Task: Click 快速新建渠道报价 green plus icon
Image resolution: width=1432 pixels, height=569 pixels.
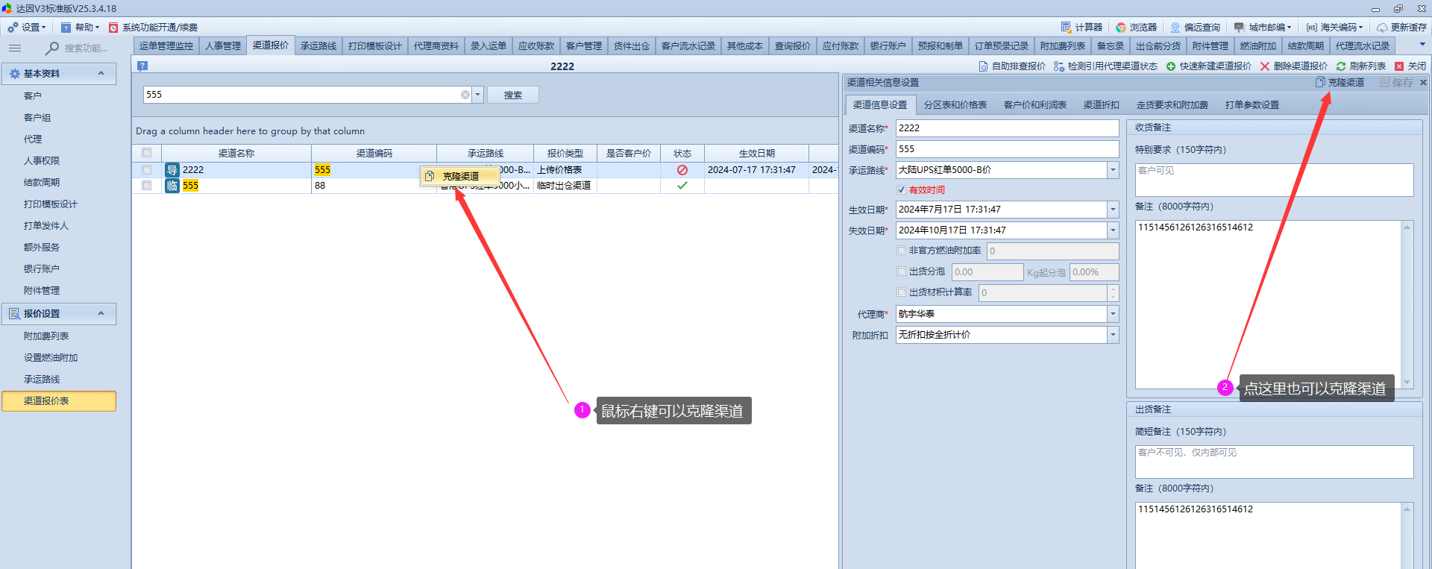Action: click(1171, 66)
